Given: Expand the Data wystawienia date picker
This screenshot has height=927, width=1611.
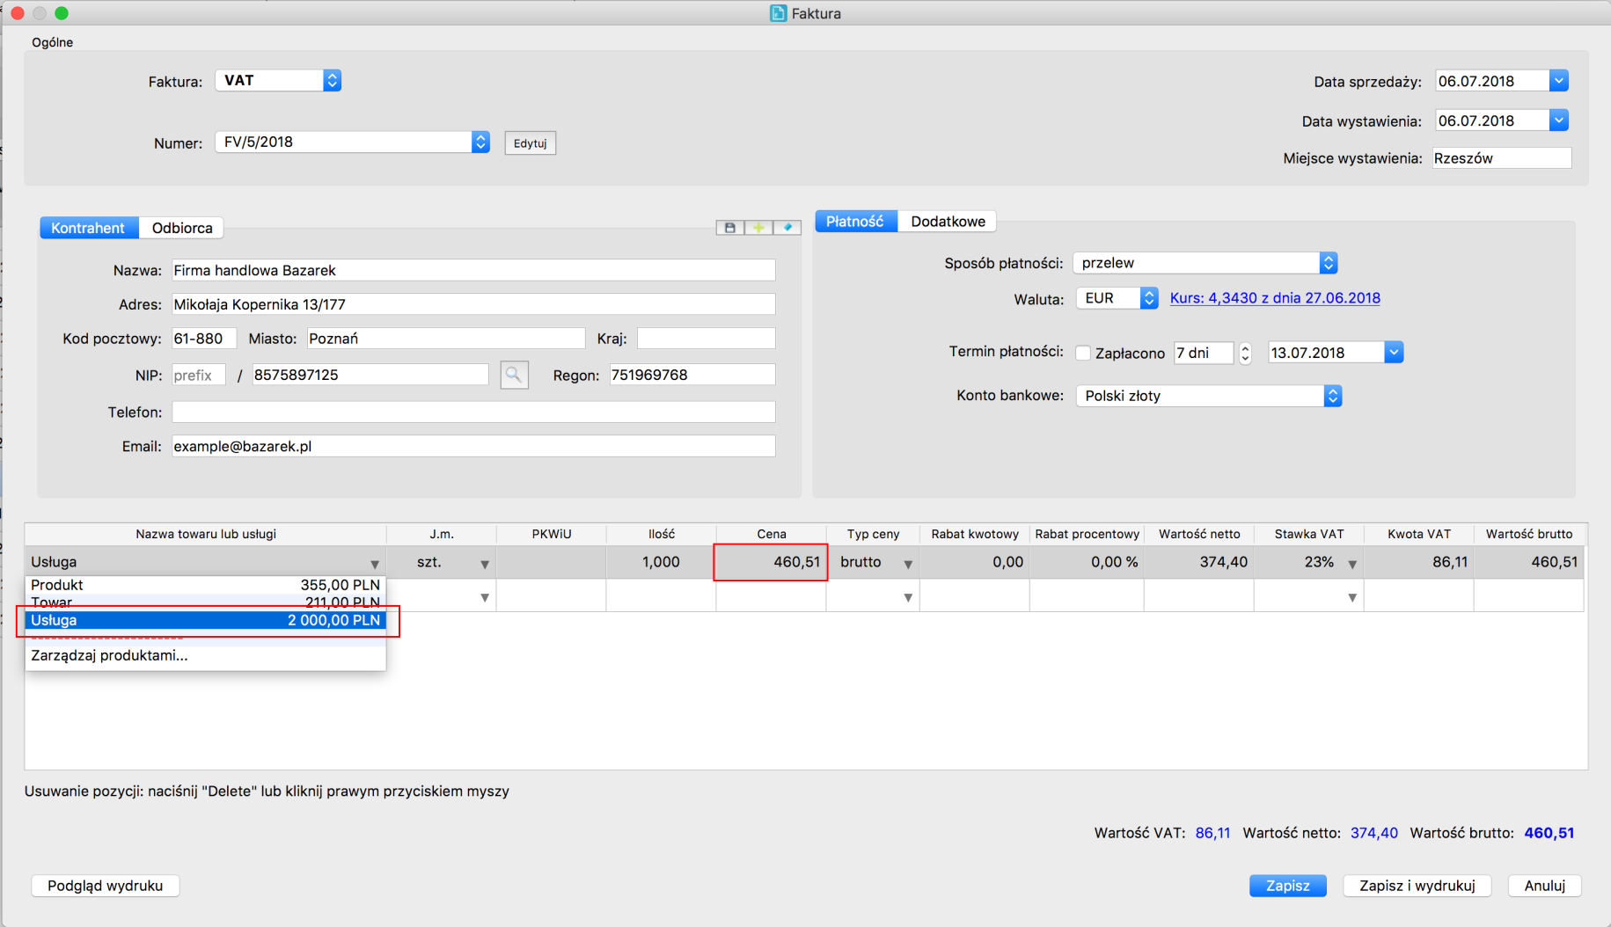Looking at the screenshot, I should 1558,120.
